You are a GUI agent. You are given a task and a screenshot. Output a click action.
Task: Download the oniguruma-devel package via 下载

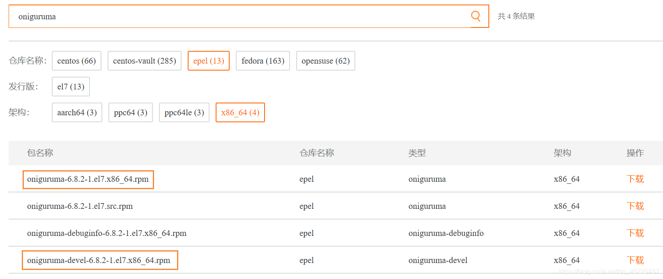coord(635,261)
